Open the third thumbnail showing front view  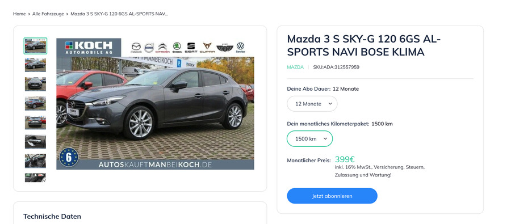(35, 84)
